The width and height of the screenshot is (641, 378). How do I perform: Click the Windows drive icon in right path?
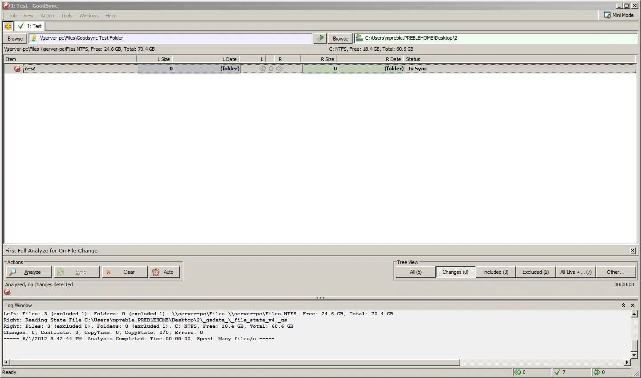point(359,38)
